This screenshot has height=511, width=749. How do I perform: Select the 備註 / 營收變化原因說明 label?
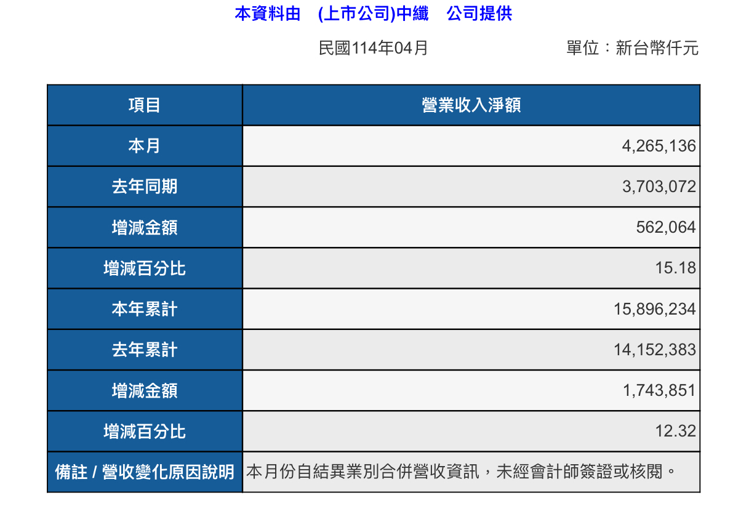point(145,472)
